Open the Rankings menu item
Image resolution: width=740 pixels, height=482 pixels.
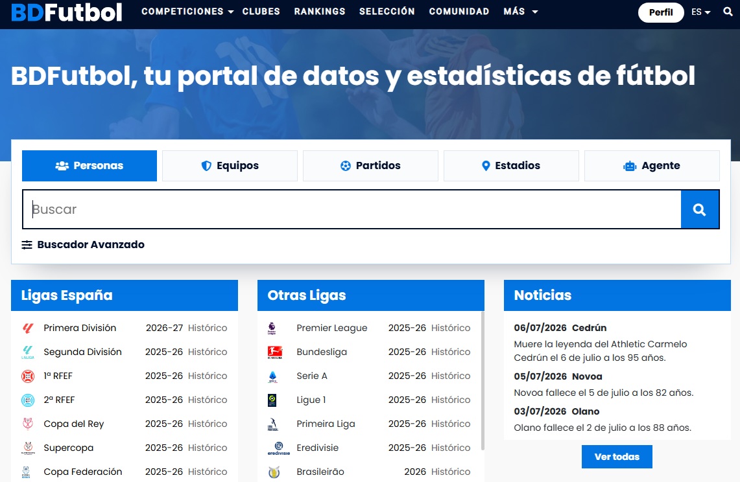click(320, 11)
